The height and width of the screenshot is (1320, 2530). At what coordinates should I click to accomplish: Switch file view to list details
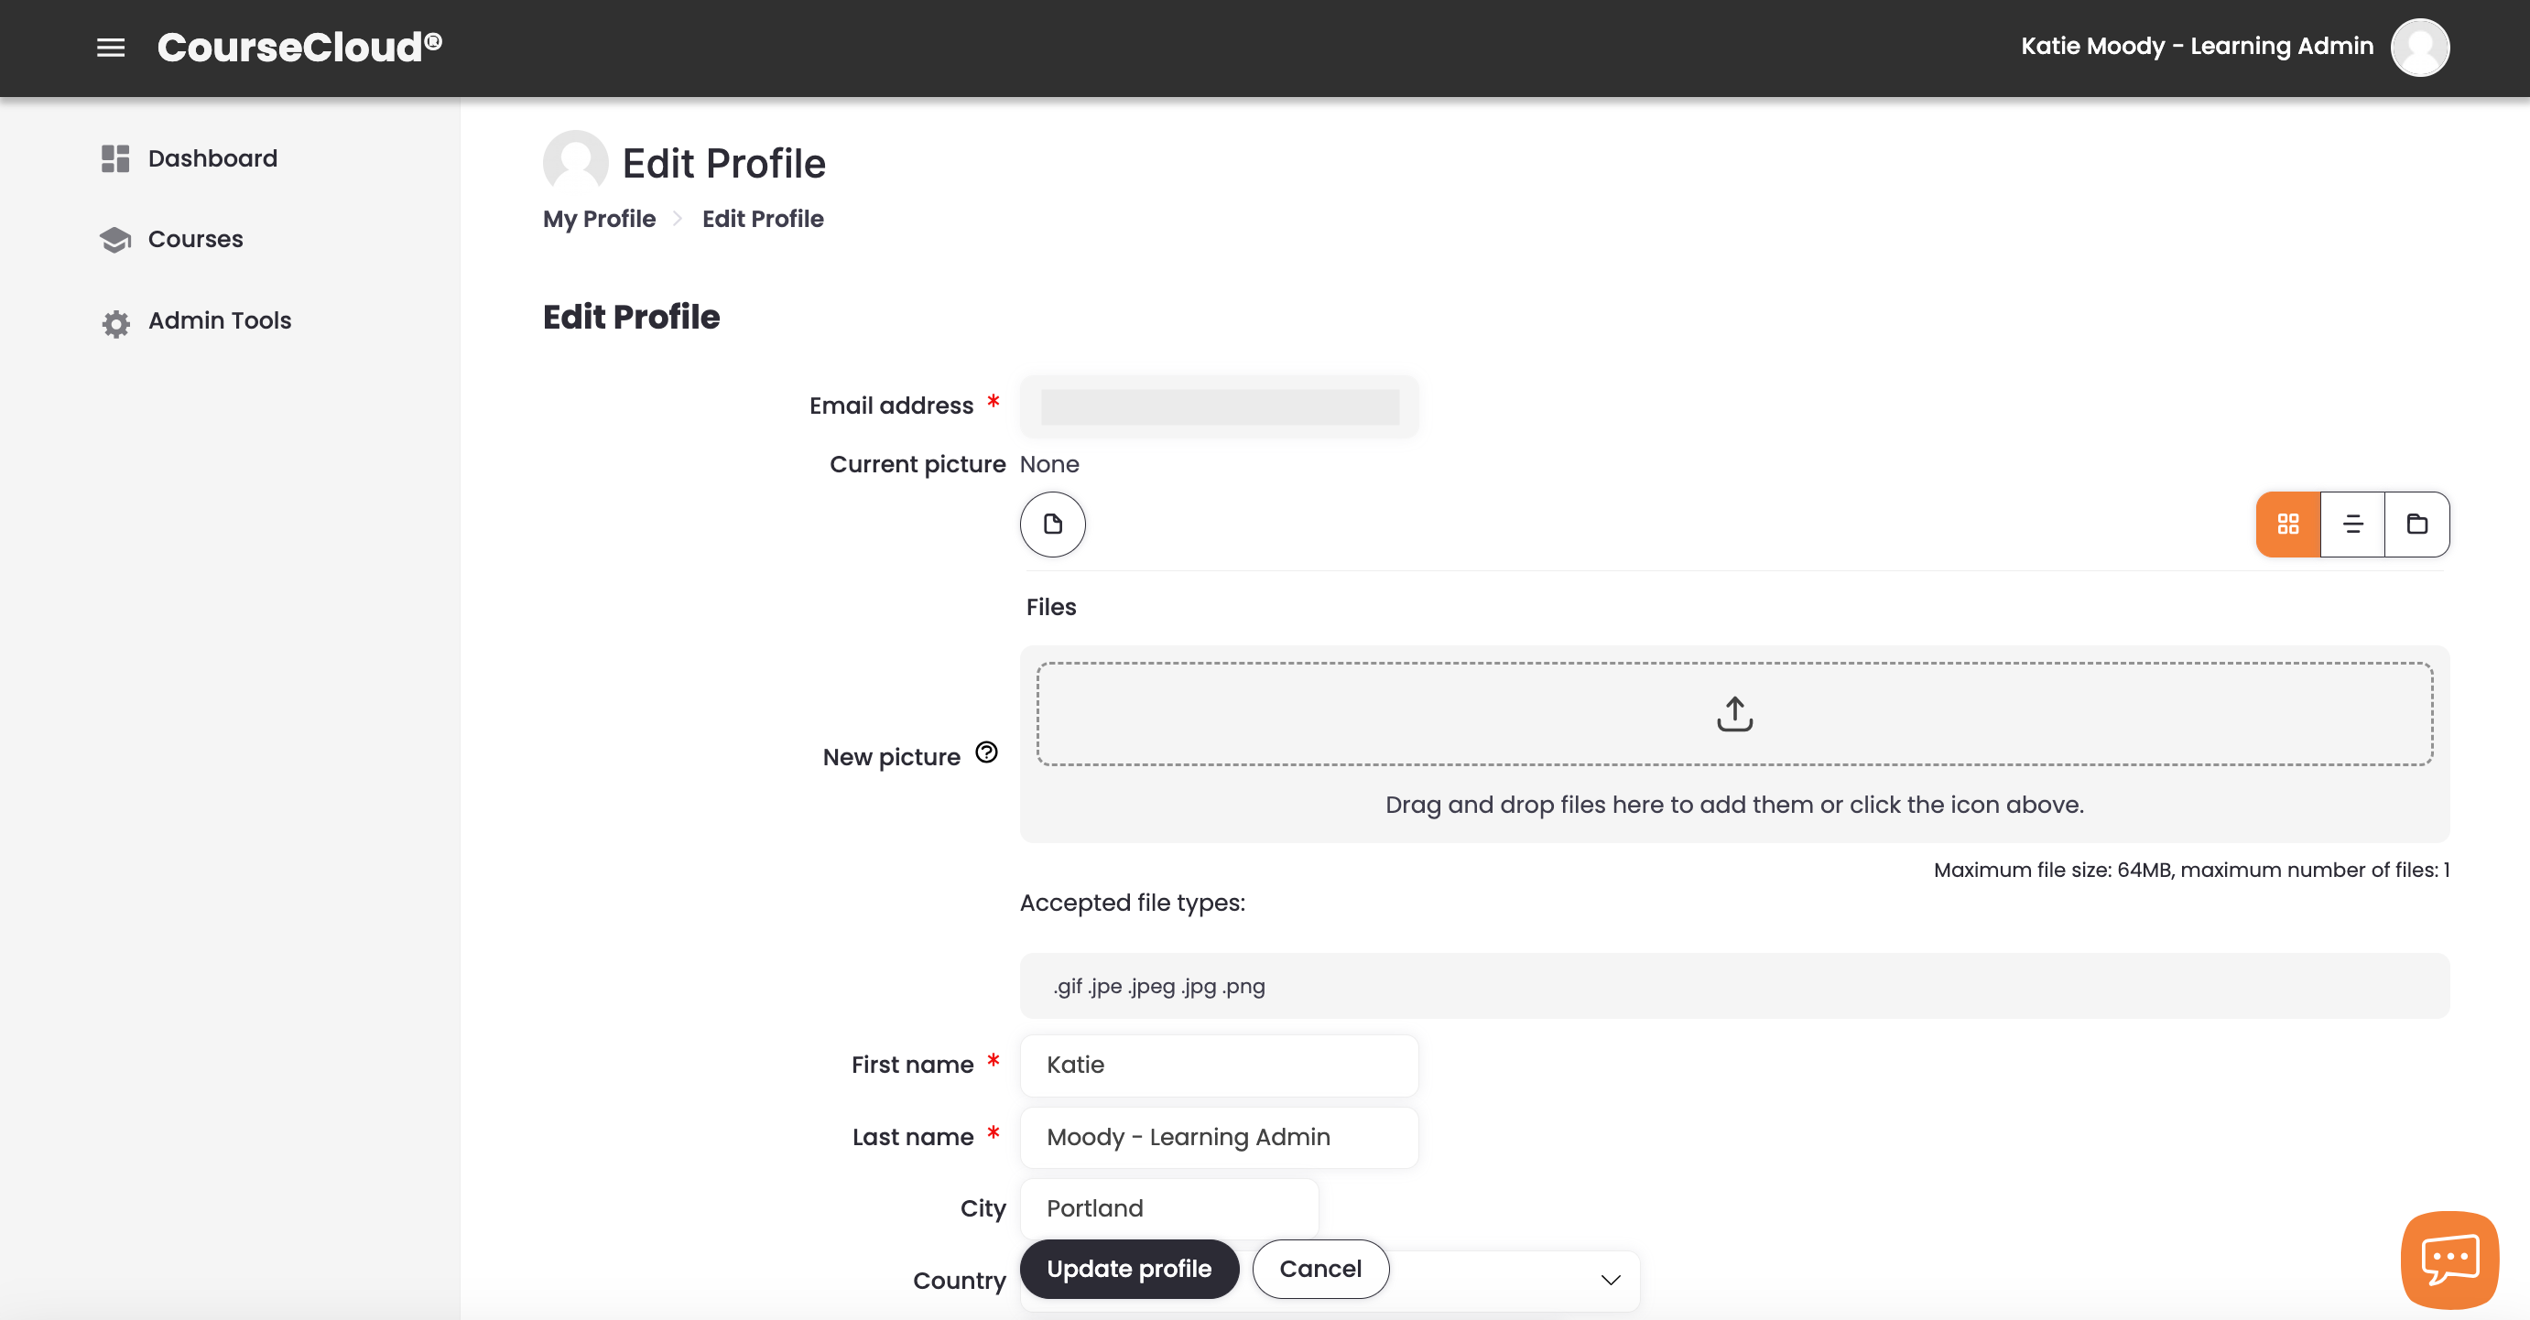point(2352,524)
